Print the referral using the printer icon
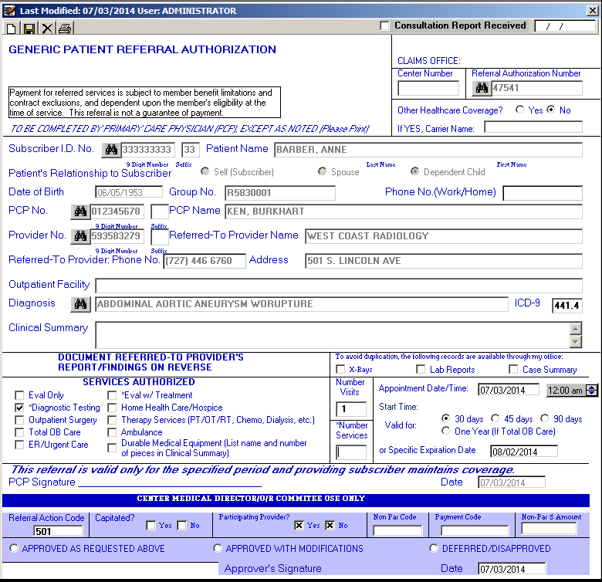This screenshot has width=602, height=582. (66, 29)
